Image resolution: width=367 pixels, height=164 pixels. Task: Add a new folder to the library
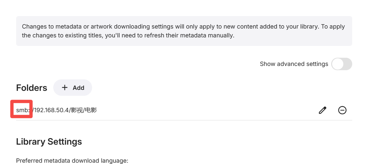(x=73, y=88)
